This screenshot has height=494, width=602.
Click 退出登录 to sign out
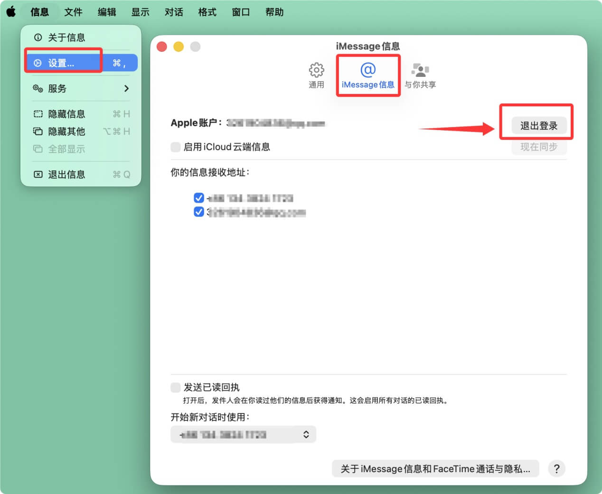click(539, 126)
